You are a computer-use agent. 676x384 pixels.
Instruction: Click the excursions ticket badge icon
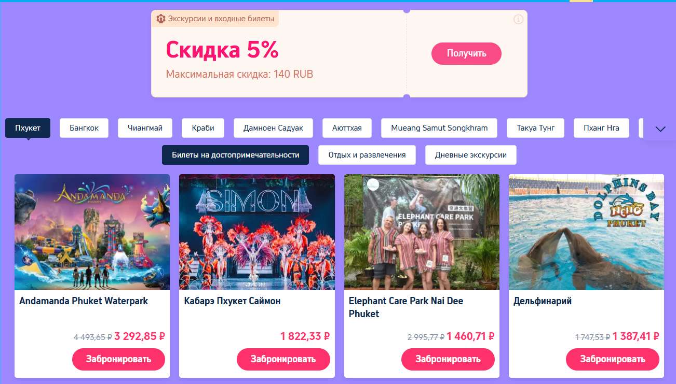(x=161, y=19)
